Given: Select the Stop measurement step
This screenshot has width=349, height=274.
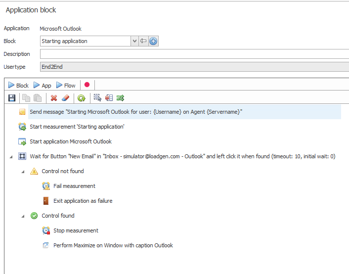Looking at the screenshot, I should (x=76, y=230).
